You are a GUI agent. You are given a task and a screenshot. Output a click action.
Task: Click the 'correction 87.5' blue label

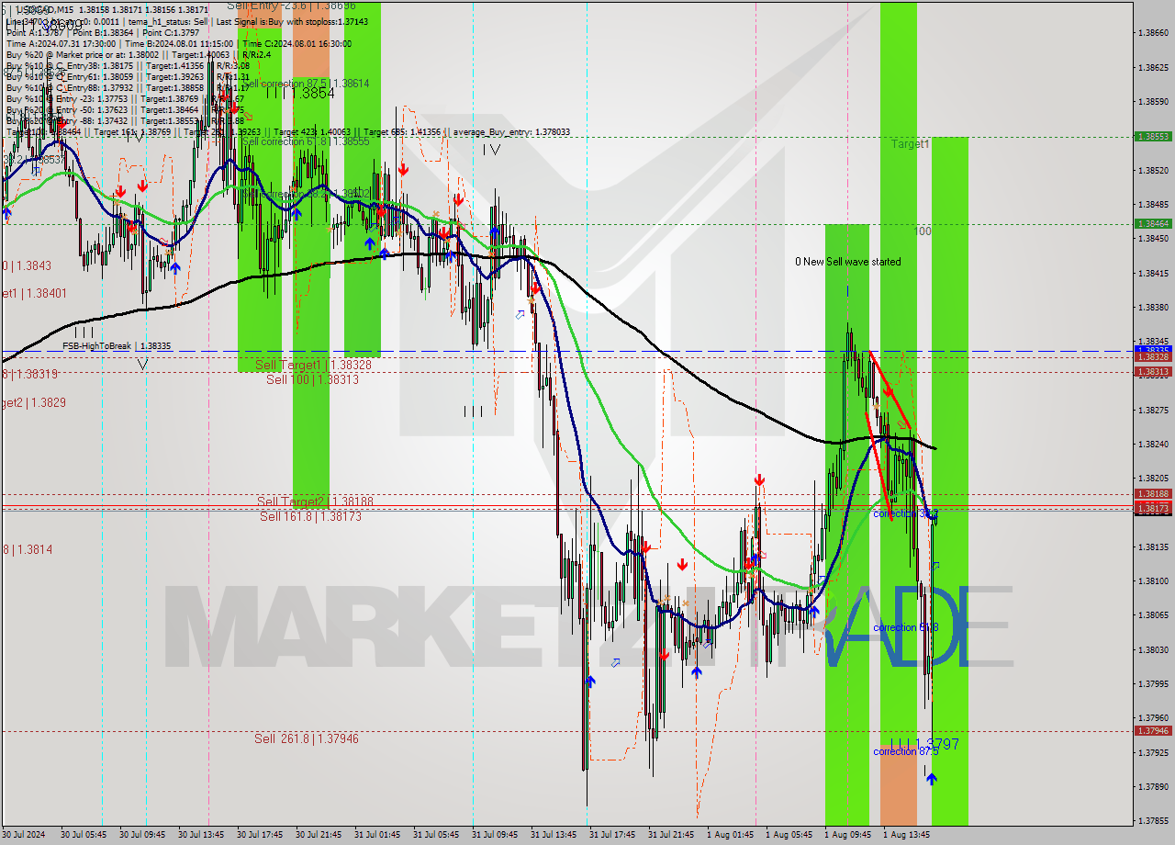pos(905,751)
